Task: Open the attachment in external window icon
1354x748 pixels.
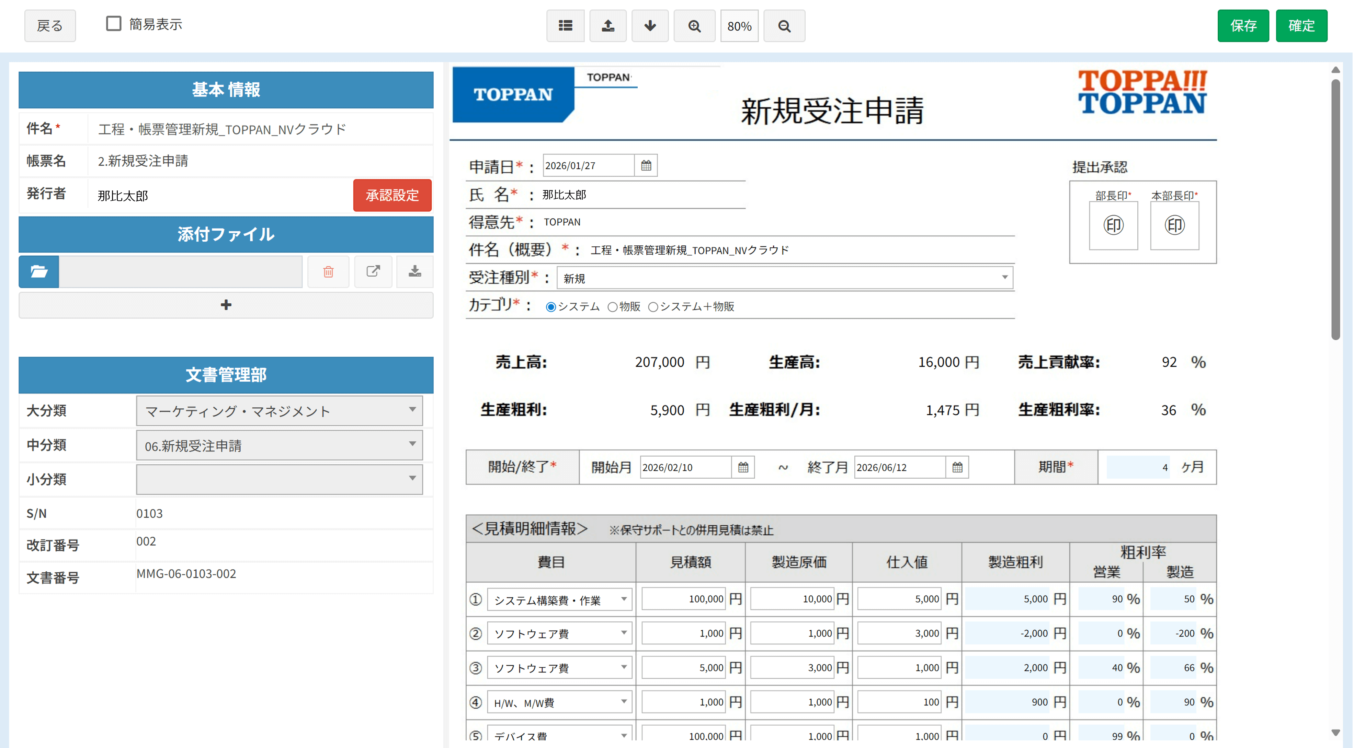Action: tap(373, 271)
